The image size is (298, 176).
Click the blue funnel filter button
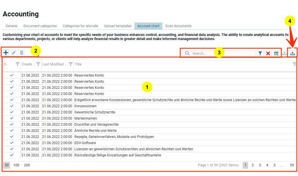[260, 54]
